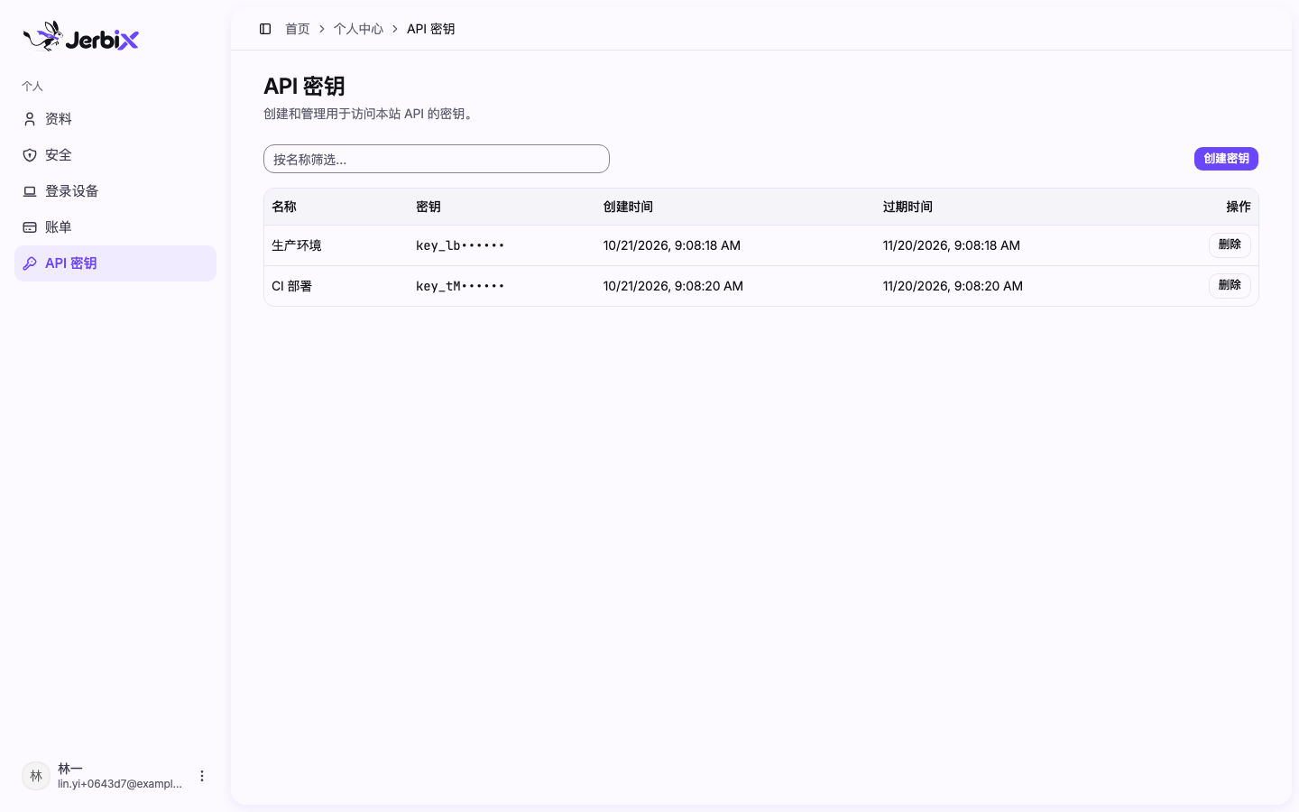
Task: Select the API 密钥 sidebar item
Action: coord(115,263)
